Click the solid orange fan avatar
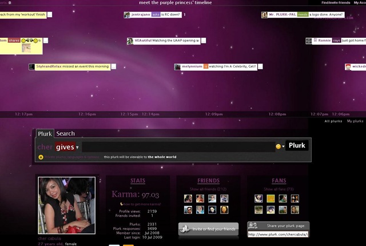The height and width of the screenshot is (246, 366). click(x=270, y=199)
